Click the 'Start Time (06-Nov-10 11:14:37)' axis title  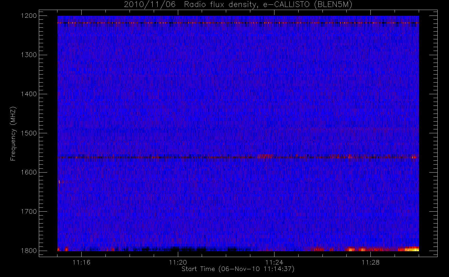pyautogui.click(x=238, y=269)
